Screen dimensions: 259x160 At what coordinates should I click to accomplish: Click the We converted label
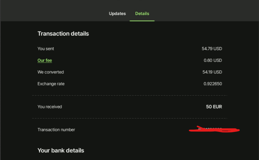[50, 72]
